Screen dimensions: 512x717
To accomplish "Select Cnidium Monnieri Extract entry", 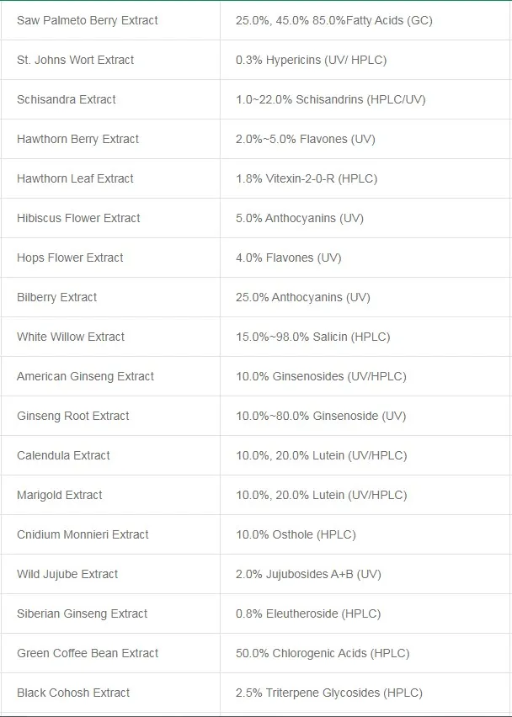I will (83, 534).
